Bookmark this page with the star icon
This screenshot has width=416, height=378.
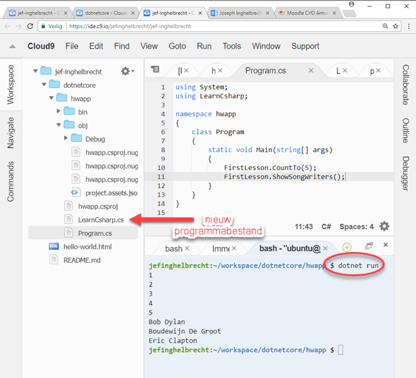click(396, 26)
